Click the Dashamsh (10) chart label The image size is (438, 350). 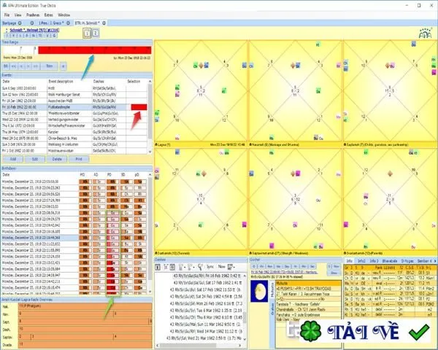tap(172, 253)
